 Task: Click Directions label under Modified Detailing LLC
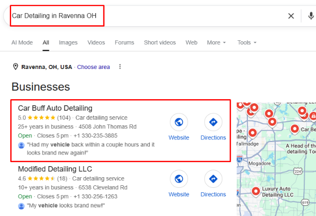213,194
